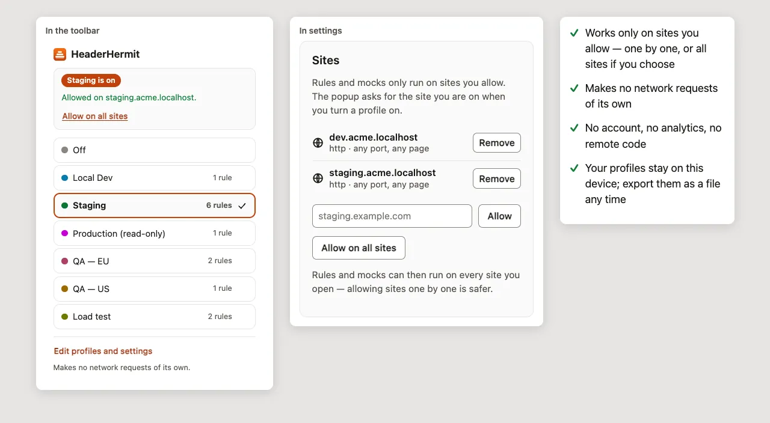Image resolution: width=770 pixels, height=423 pixels.
Task: Click the '2 rules' count on QA — EU
Action: pos(220,261)
